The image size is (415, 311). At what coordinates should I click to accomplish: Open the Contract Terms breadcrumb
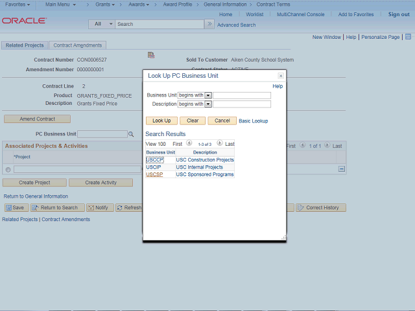click(273, 5)
